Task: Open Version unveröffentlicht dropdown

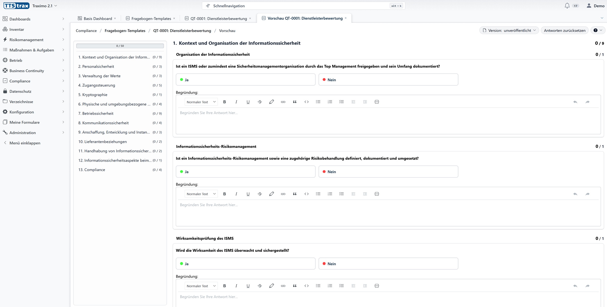Action: pos(509,30)
